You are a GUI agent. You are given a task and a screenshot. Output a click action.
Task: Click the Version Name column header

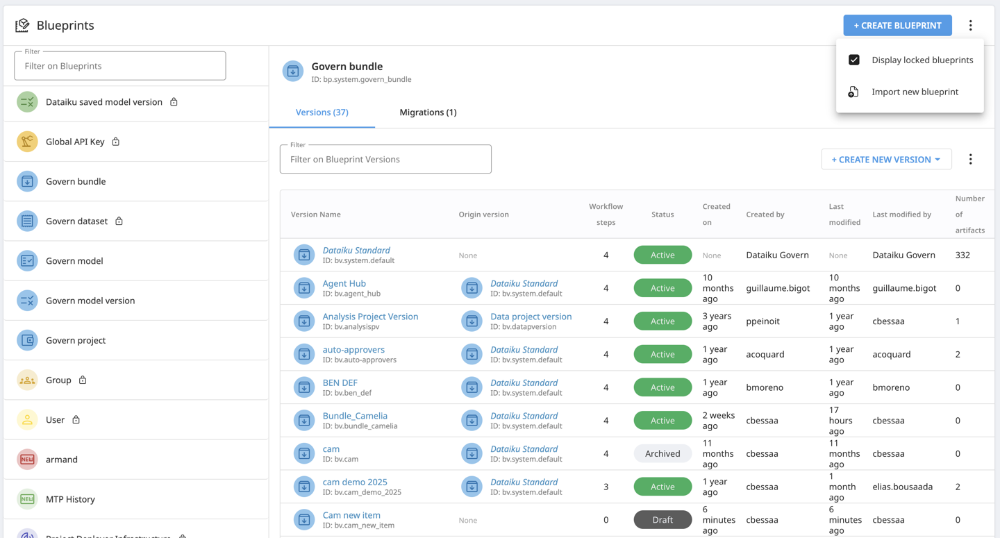[315, 215]
